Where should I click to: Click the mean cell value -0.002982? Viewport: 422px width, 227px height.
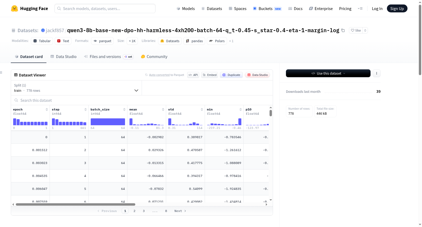pyautogui.click(x=155, y=137)
